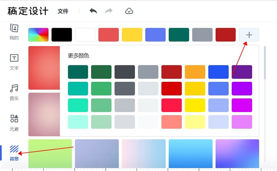The image size is (277, 171).
Task: Pick slate gray in 更多颜色 first row
Action: (x=148, y=72)
